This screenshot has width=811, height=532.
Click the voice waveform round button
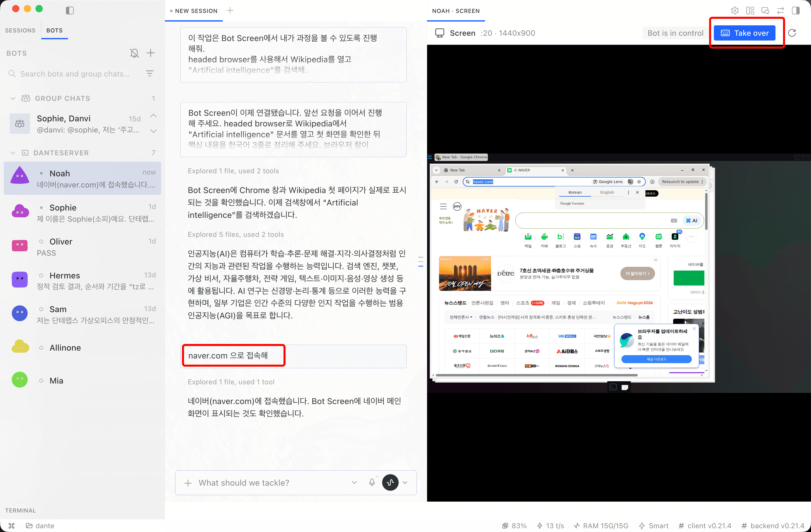coord(390,482)
